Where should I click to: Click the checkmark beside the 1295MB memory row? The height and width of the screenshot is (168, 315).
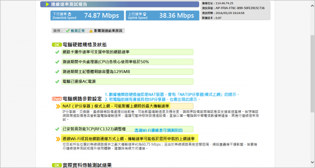(57, 72)
